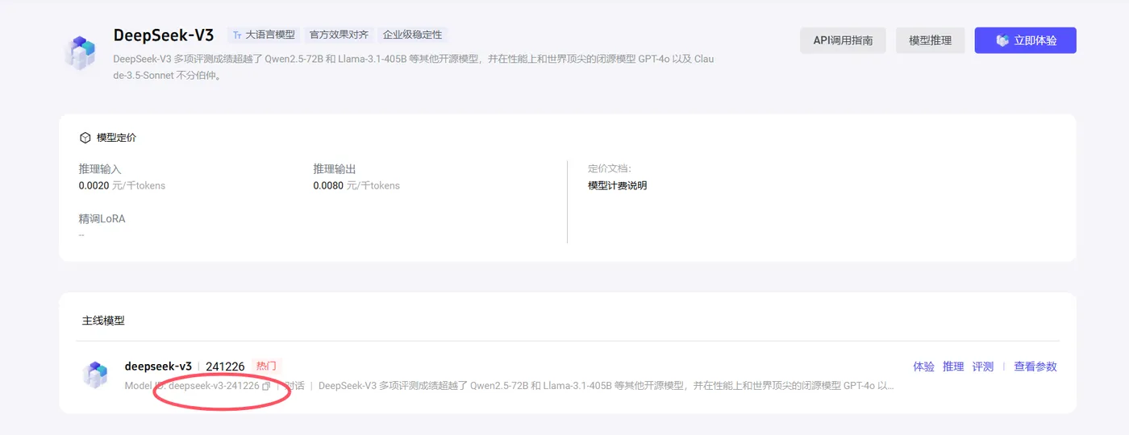Click the copy icon beside Model ID deepseek-v3-241226
Screen dimensions: 1129x435
point(266,386)
